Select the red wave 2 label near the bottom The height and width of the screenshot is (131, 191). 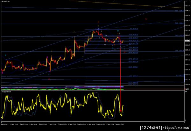tap(49, 79)
